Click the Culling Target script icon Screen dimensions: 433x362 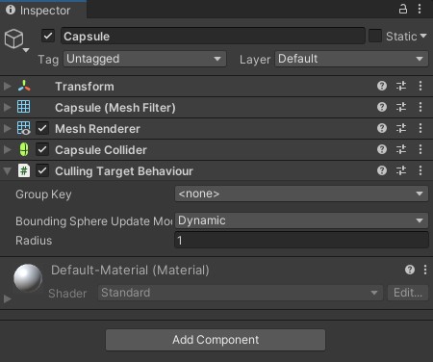coord(24,170)
